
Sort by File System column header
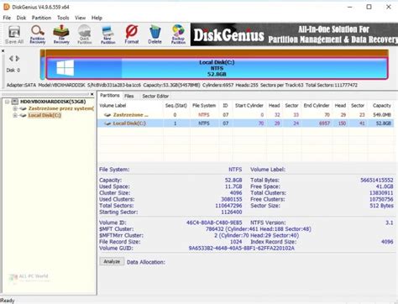point(204,106)
